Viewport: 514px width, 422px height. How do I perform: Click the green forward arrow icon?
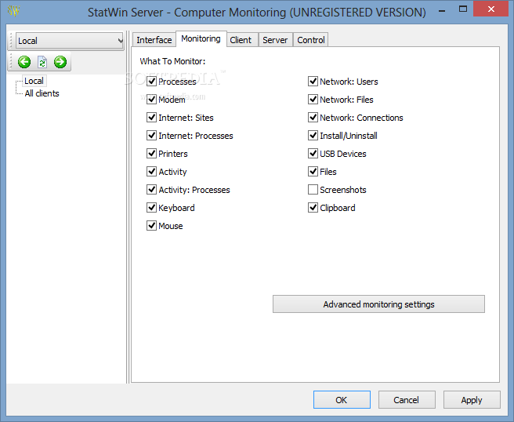60,62
